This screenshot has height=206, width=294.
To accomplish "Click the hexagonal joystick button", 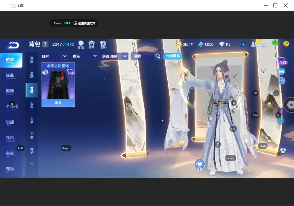I will click(x=290, y=105).
